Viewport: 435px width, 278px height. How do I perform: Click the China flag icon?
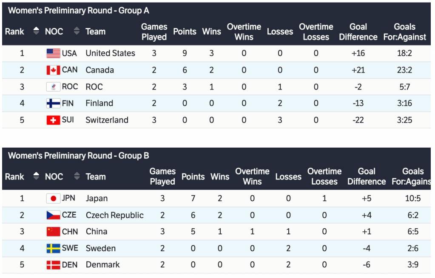pos(53,232)
